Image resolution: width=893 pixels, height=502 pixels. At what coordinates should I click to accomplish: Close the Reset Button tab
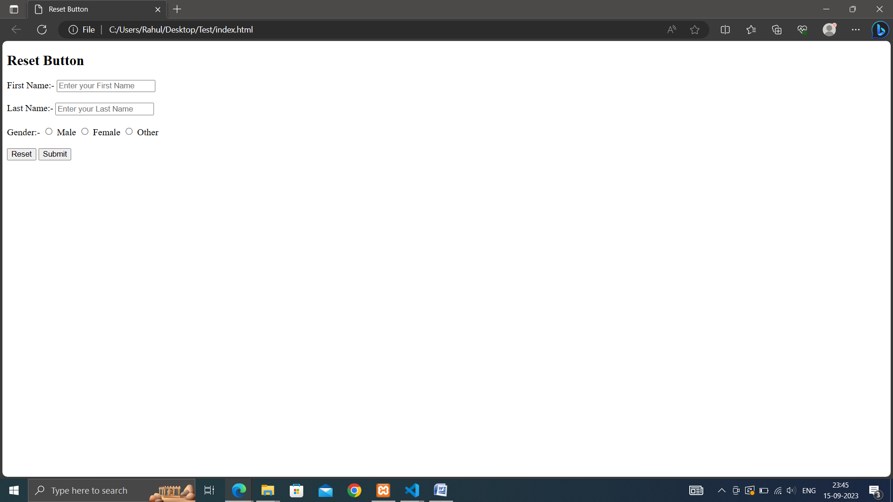[x=158, y=9]
